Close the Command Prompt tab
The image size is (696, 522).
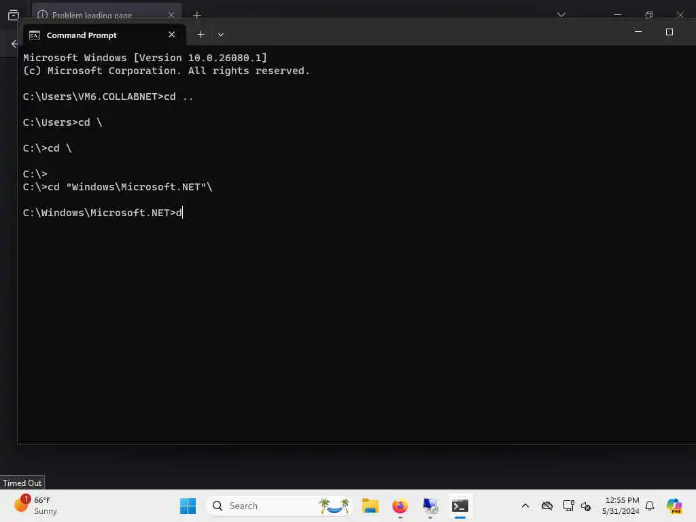[x=172, y=35]
